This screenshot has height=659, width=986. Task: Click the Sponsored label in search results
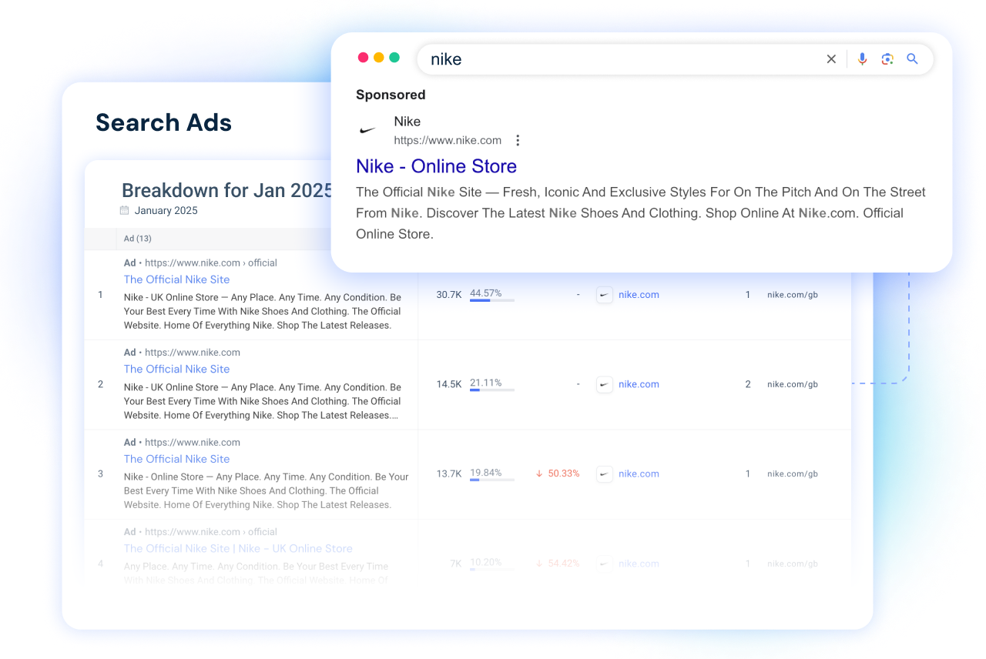click(391, 95)
